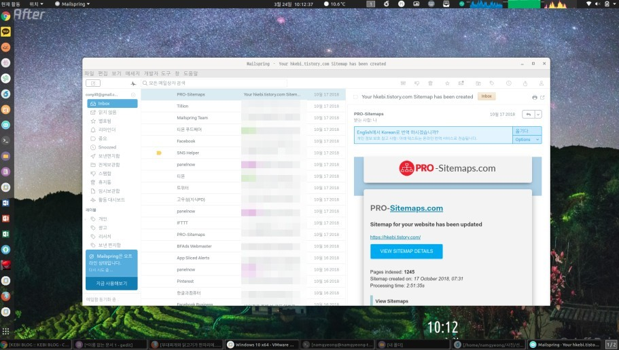Click yellow important marker on SNS Helper row
Image resolution: width=619 pixels, height=350 pixels.
[x=159, y=153]
